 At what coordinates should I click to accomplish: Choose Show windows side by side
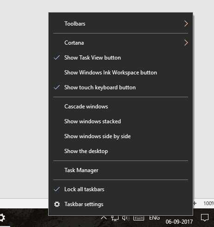[120, 136]
